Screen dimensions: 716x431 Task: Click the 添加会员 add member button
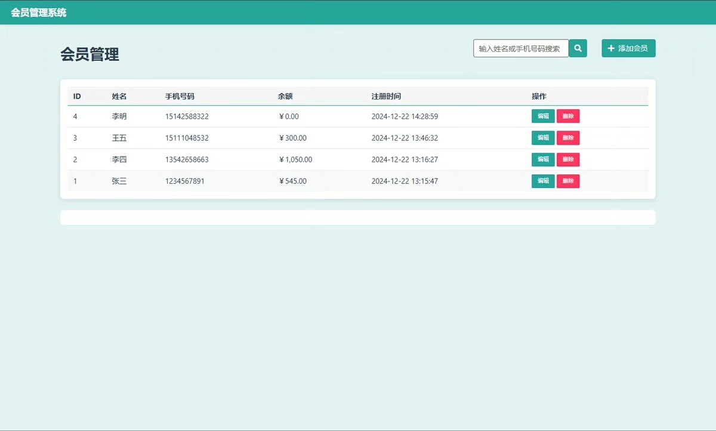[x=628, y=48]
